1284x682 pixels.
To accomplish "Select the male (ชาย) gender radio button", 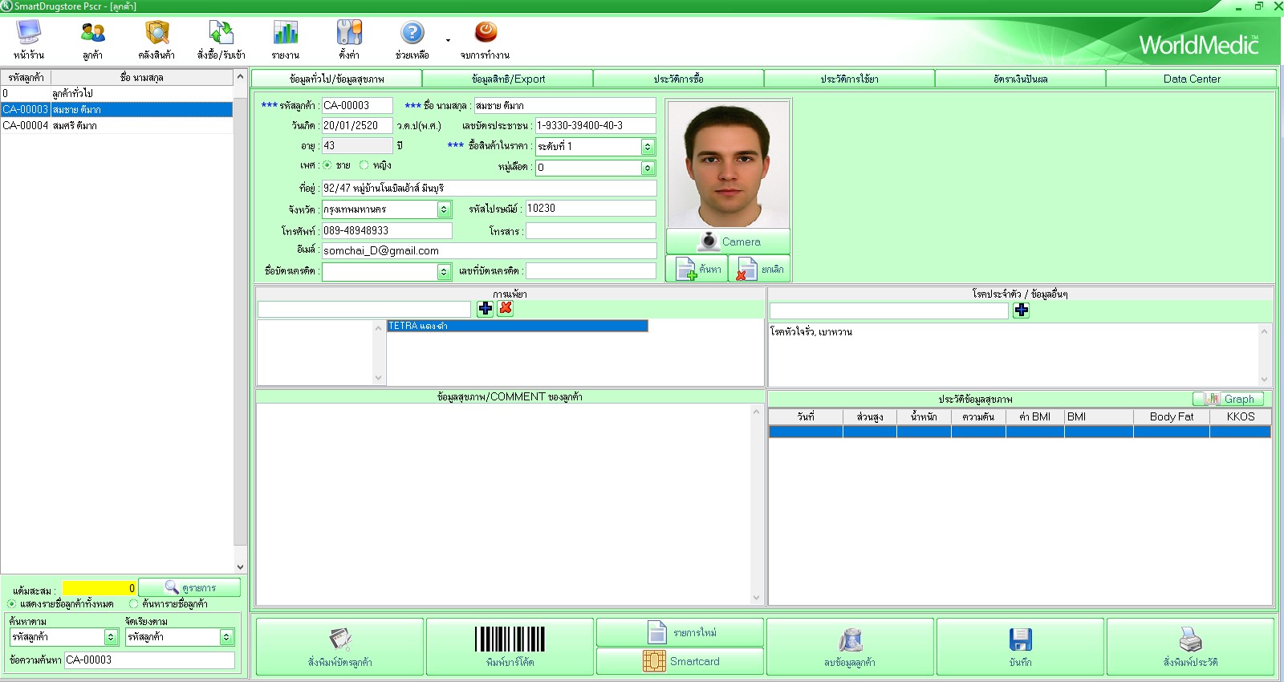I will (327, 165).
